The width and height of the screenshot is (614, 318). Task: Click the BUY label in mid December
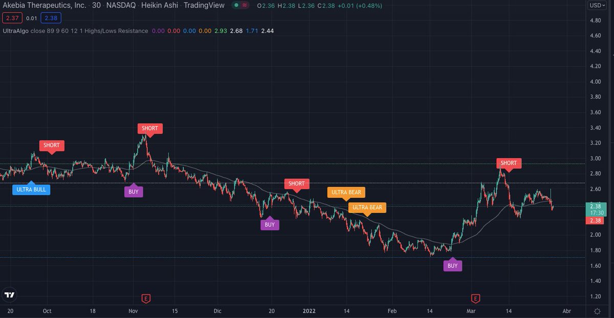[x=270, y=224]
